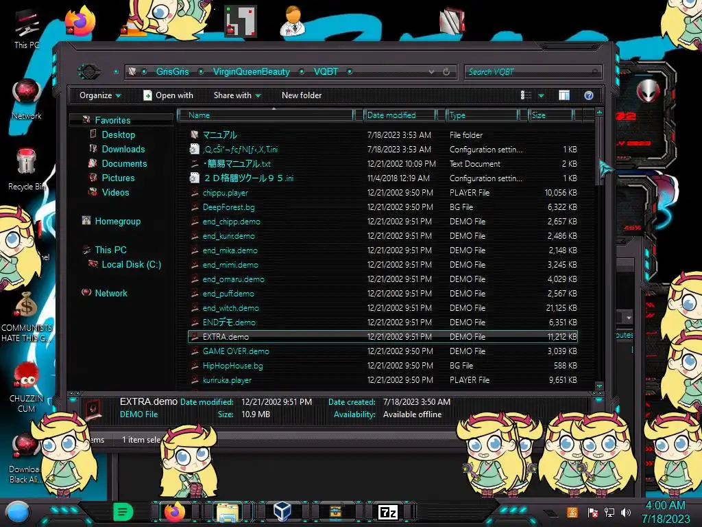
Task: Open CHUZZIN CUM desktop icon
Action: [27, 388]
